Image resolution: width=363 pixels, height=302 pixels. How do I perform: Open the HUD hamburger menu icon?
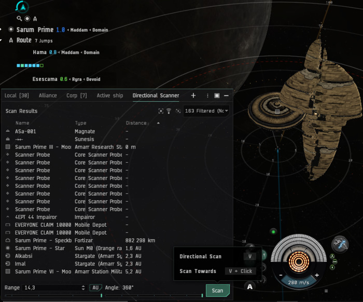[326, 291]
